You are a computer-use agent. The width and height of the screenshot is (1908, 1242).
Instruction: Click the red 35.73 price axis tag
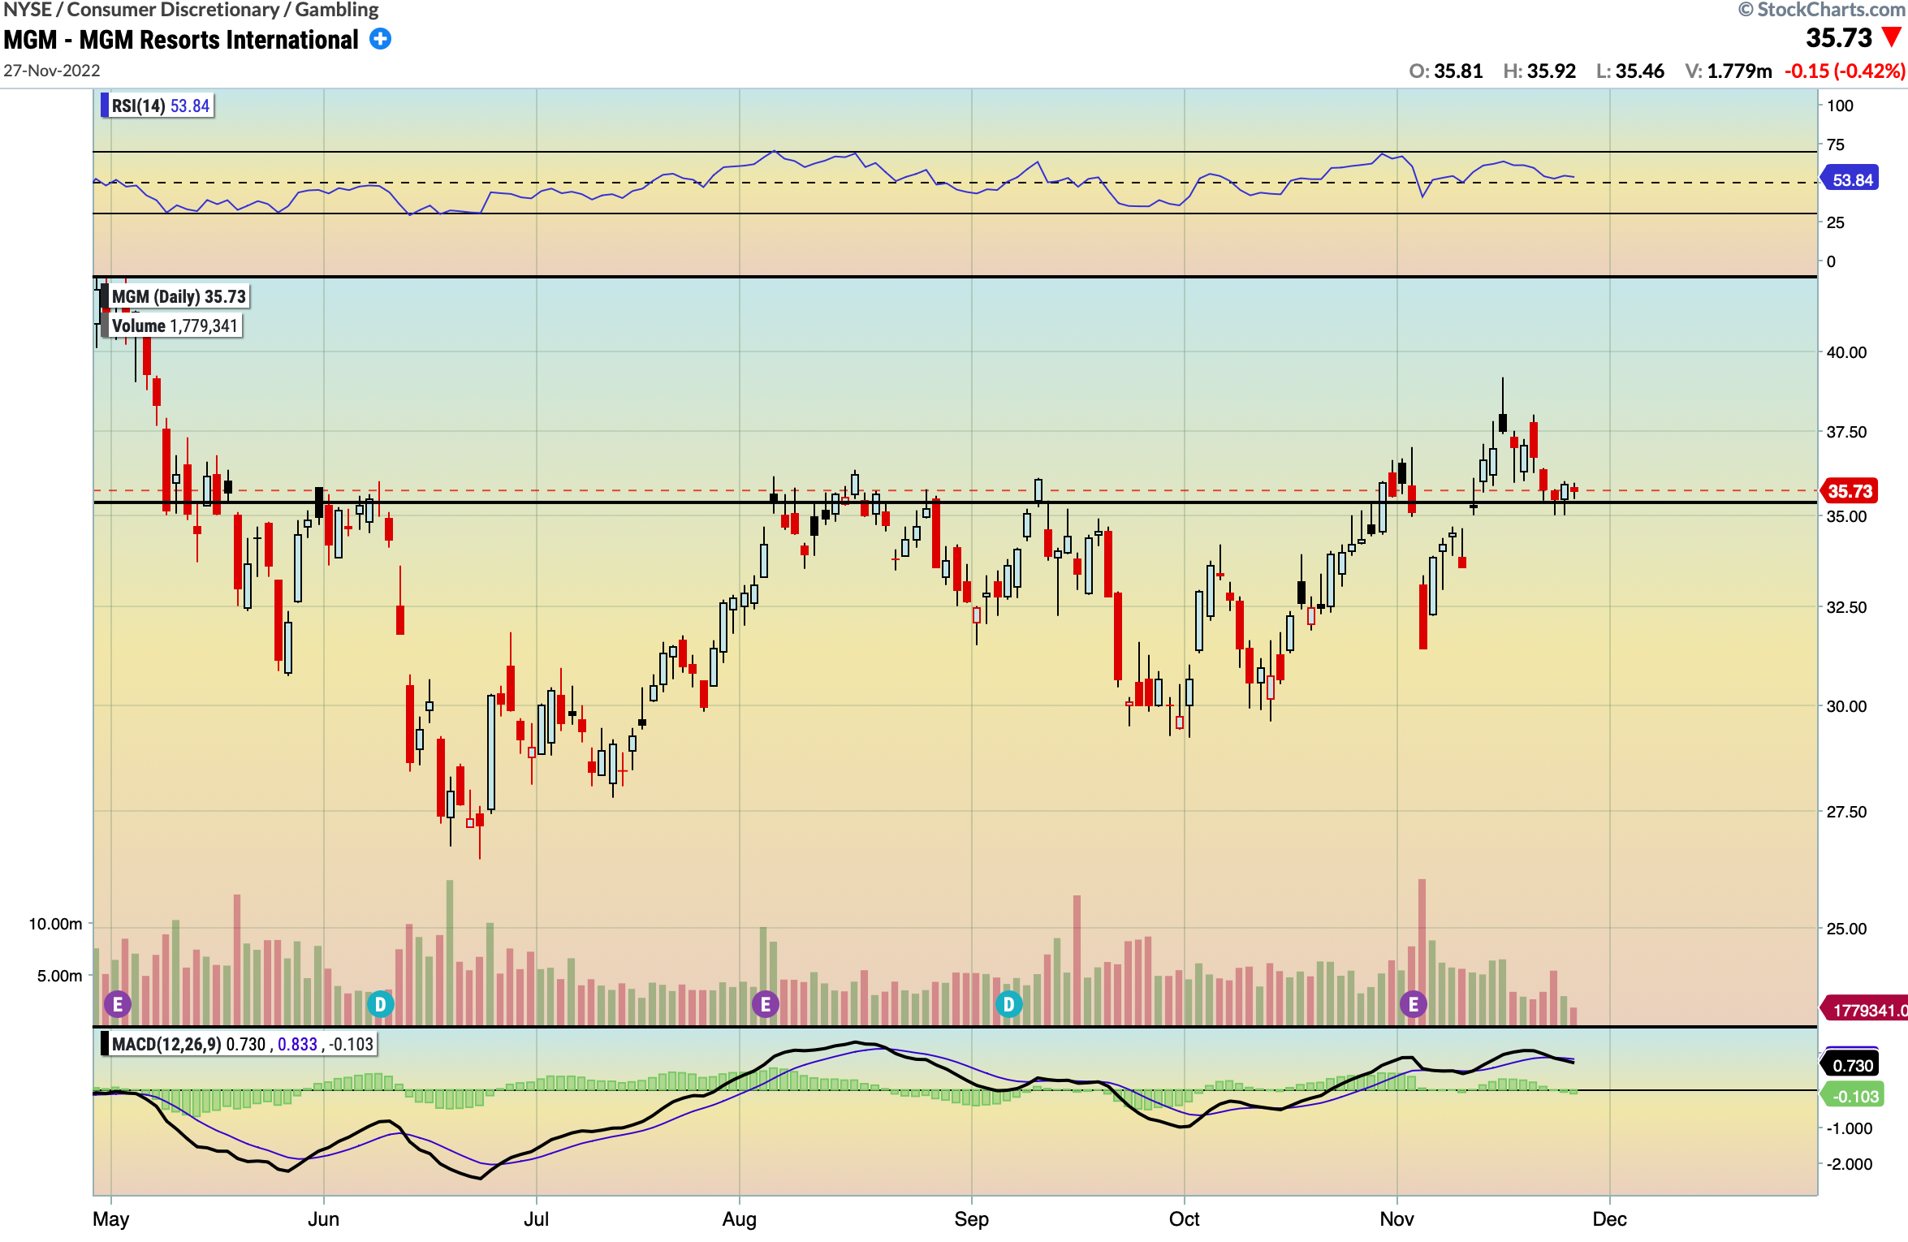point(1850,490)
